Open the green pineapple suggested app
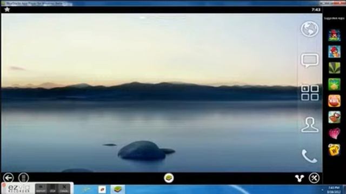This screenshot has width=346, height=194. [334, 84]
